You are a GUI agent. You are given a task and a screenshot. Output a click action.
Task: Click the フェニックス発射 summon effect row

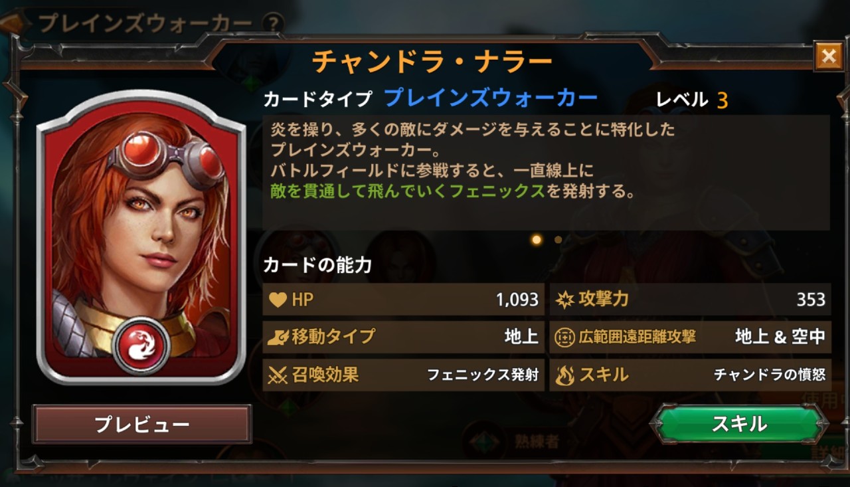pyautogui.click(x=403, y=375)
